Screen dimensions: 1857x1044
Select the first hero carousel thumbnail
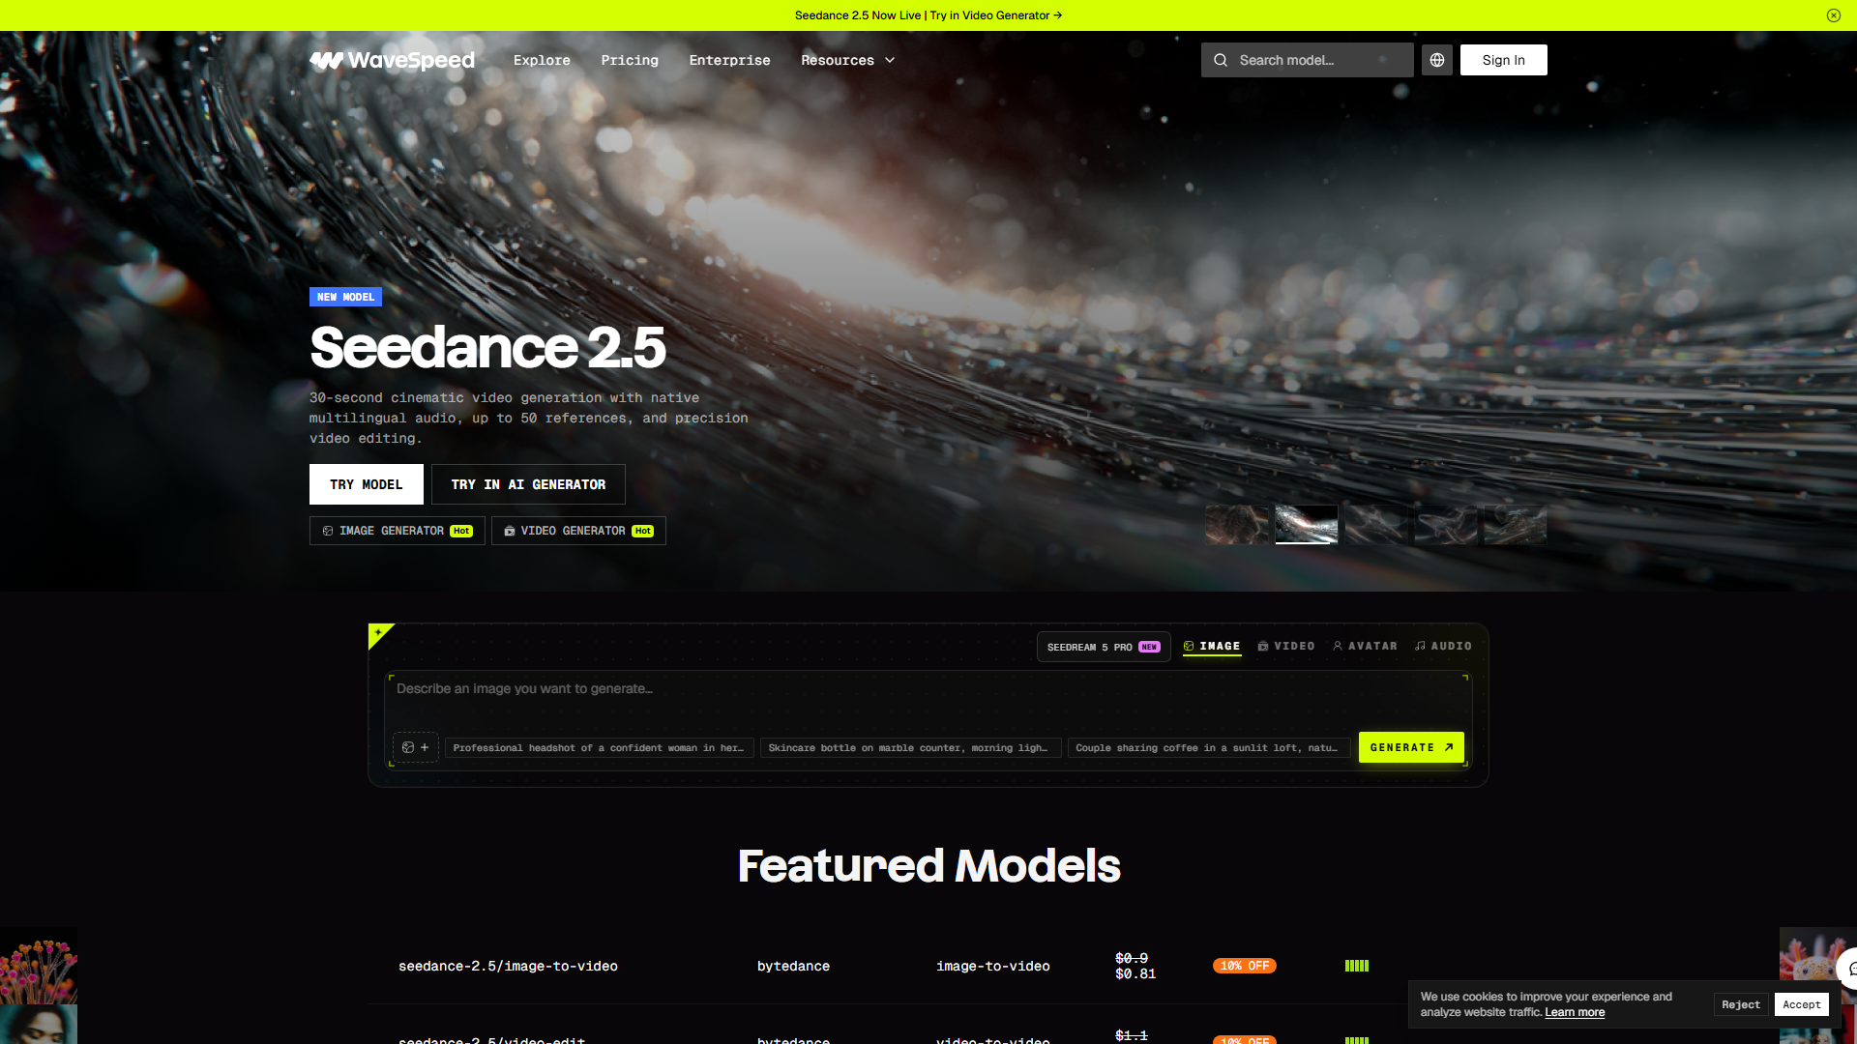coord(1237,525)
